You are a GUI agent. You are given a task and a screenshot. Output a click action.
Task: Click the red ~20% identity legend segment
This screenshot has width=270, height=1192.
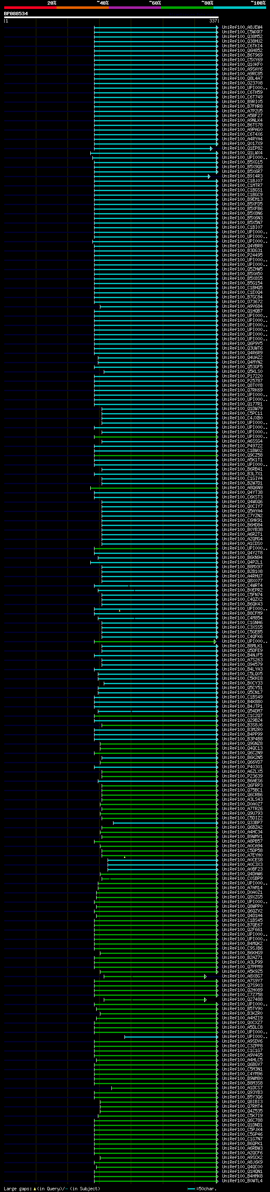[30, 8]
